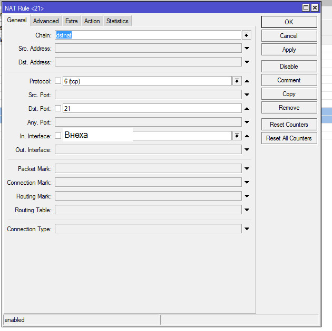Open the Extra tab
Screen dimensions: 332x331
point(71,21)
